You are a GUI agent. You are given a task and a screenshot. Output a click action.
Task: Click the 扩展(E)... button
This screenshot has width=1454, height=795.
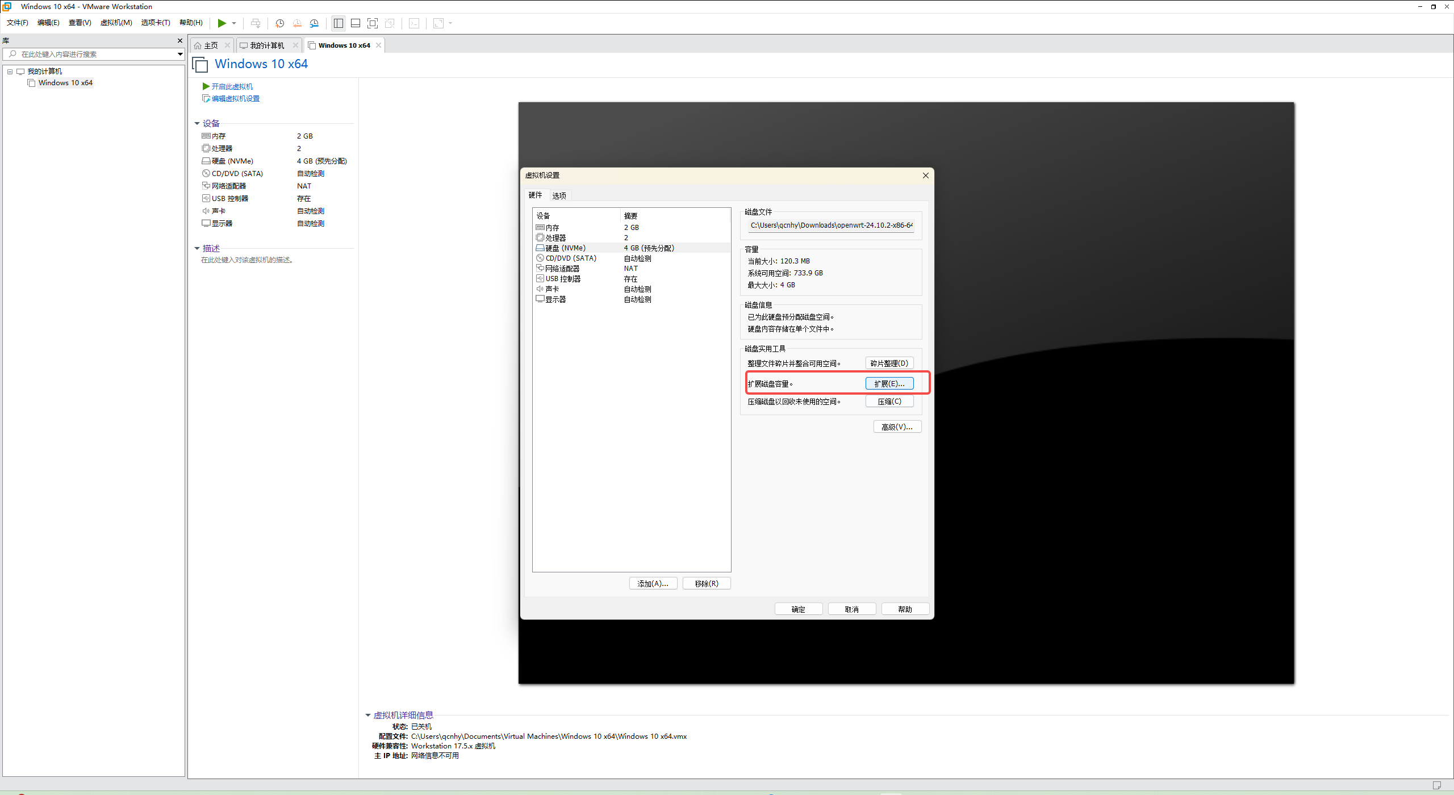point(889,384)
